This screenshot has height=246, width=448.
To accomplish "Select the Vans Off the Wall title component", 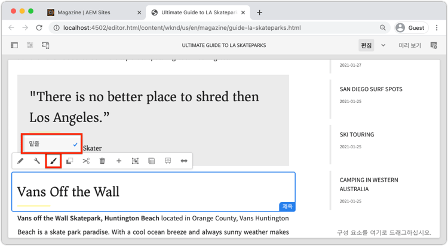I will (154, 192).
